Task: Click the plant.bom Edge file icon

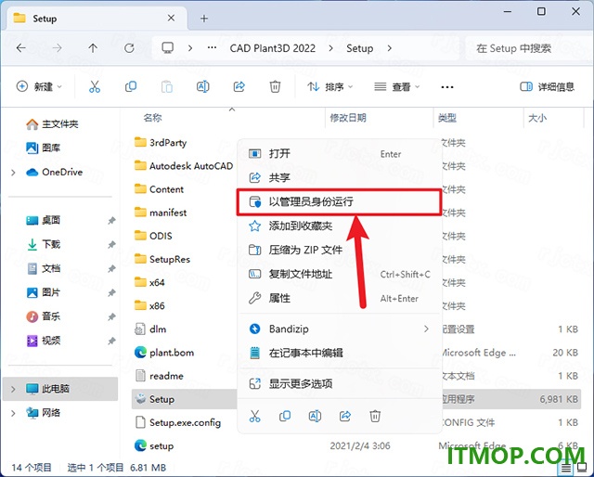Action: [140, 353]
